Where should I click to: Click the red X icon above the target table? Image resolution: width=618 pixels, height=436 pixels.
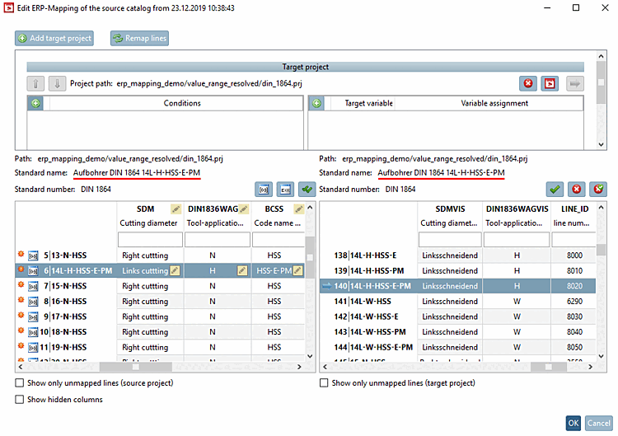(577, 189)
